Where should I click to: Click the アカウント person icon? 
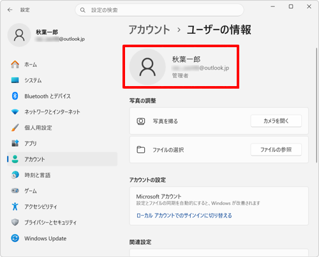15,159
